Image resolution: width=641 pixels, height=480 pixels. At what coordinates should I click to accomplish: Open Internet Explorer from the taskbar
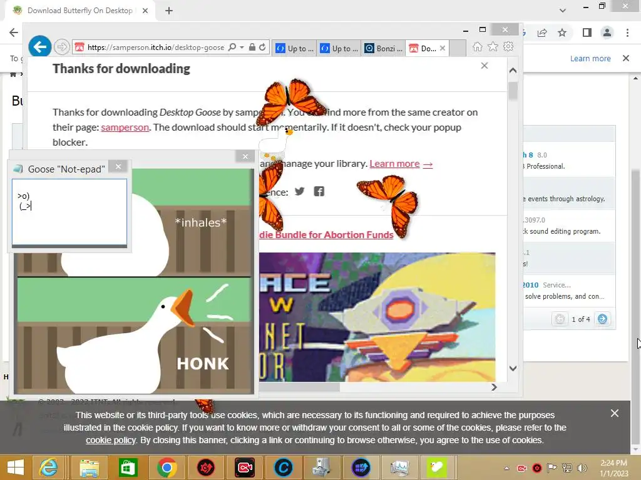click(x=48, y=467)
